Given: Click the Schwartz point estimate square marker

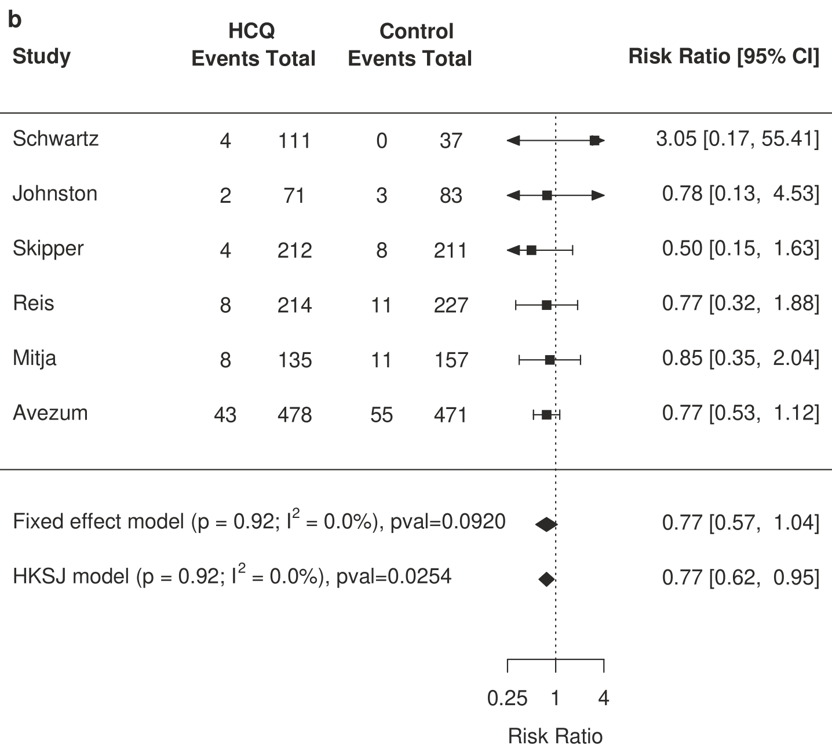Looking at the screenshot, I should tap(594, 140).
